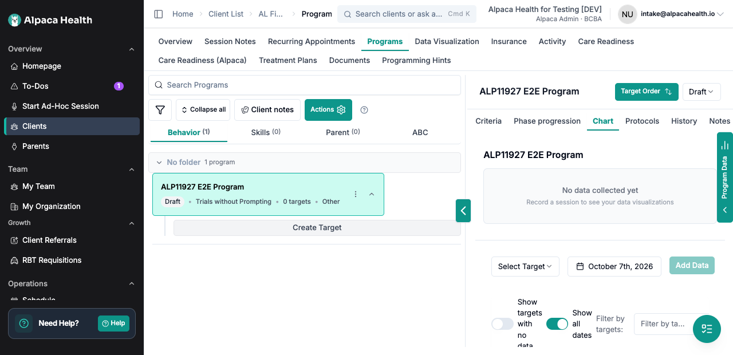Click the green collapse panel arrow
Screen dimensions: 733x355
click(x=463, y=210)
